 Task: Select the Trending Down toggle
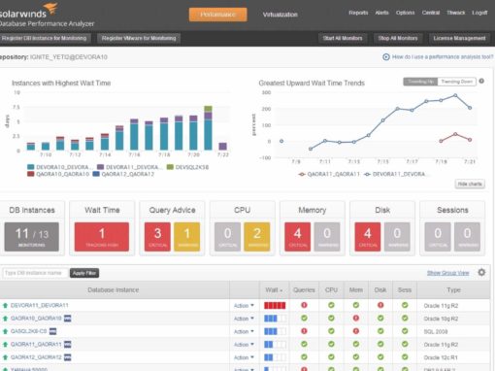(456, 82)
